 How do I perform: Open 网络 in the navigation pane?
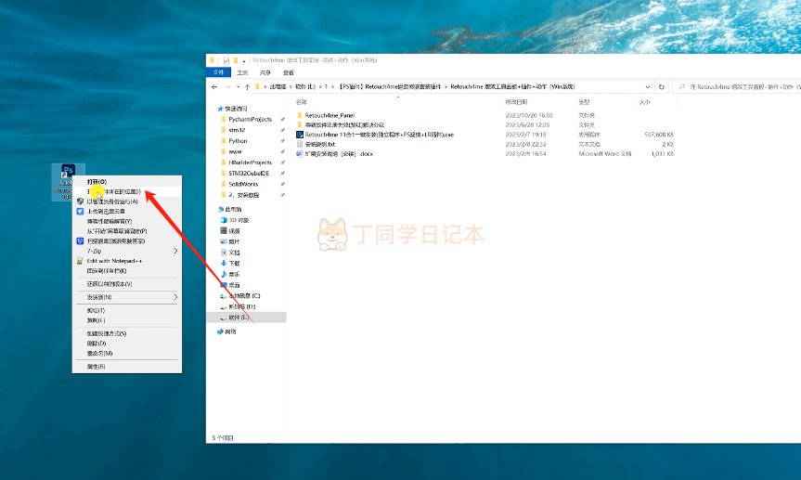point(230,331)
